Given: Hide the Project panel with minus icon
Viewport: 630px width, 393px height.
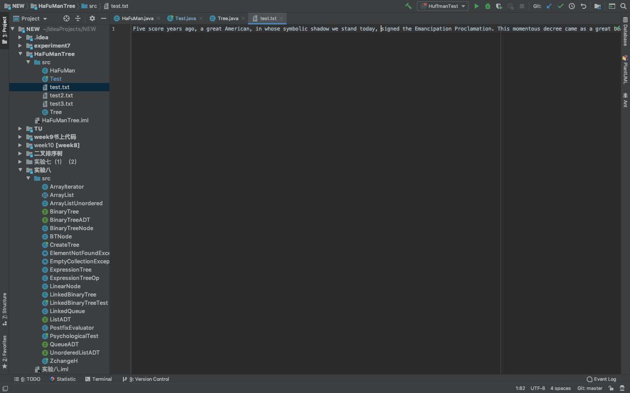Looking at the screenshot, I should 104,18.
